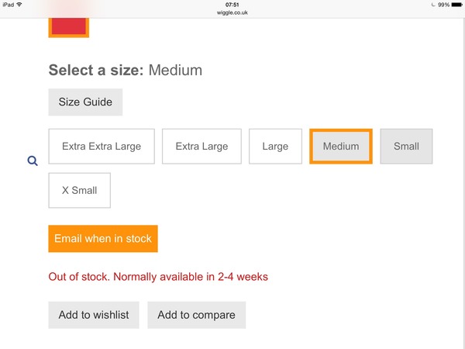This screenshot has height=349, width=465.
Task: Tap the wiggle.co.uk address bar
Action: coord(232,13)
